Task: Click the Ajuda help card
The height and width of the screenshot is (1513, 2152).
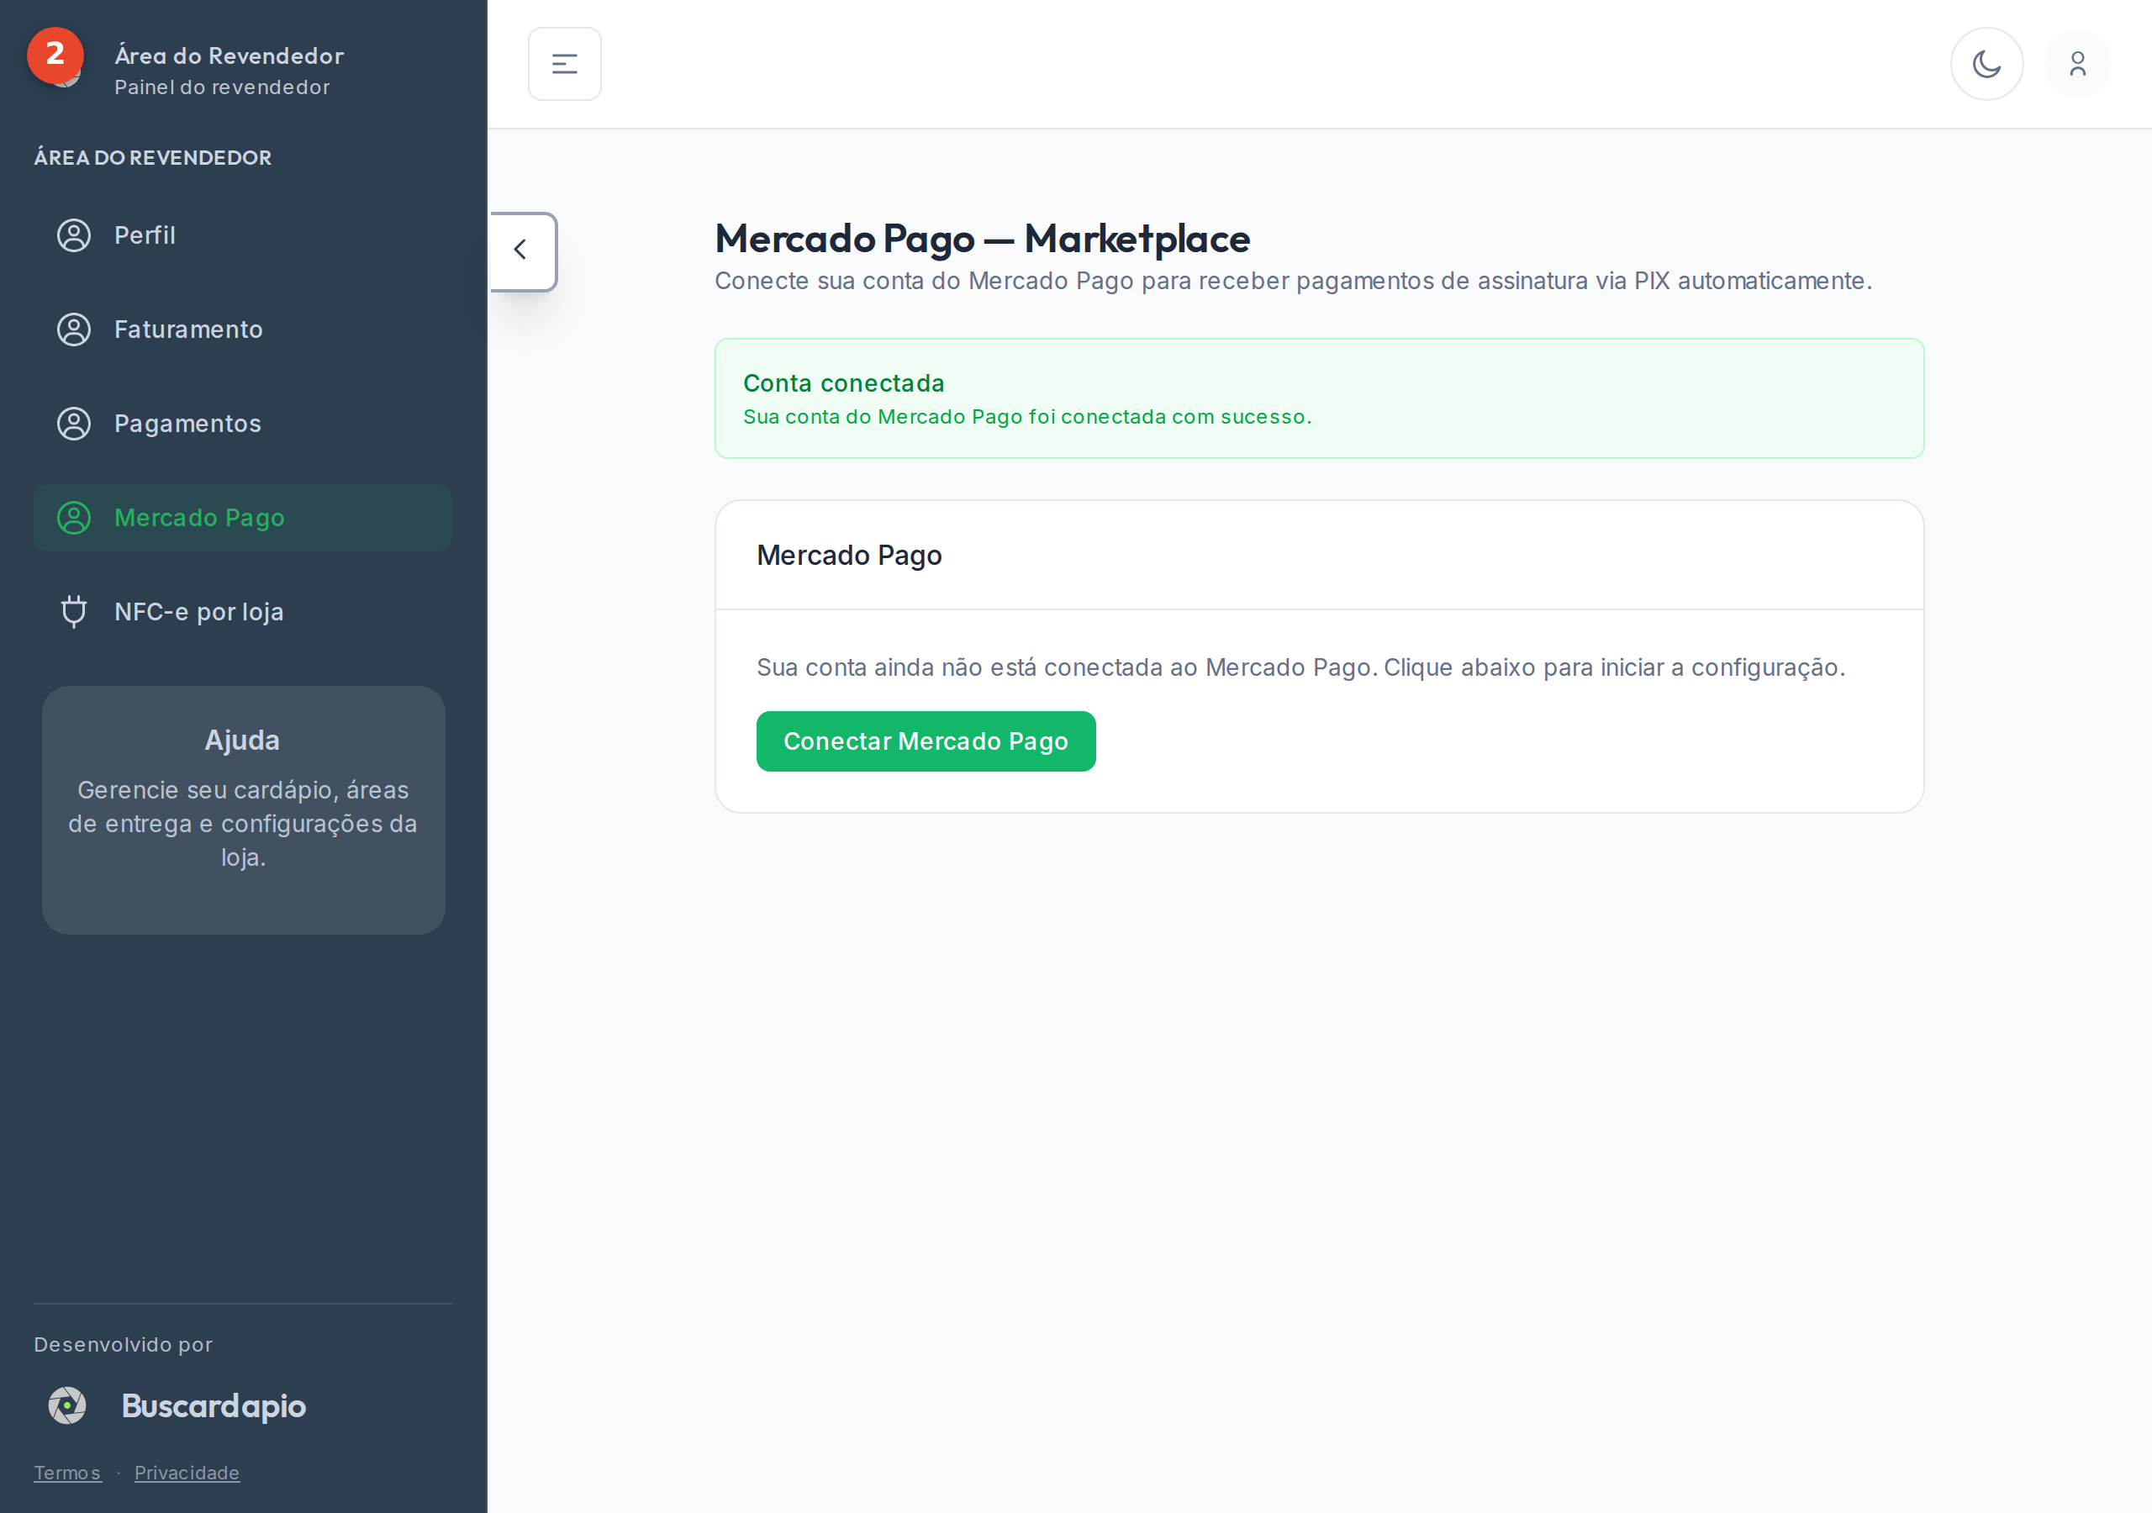Action: [x=243, y=810]
